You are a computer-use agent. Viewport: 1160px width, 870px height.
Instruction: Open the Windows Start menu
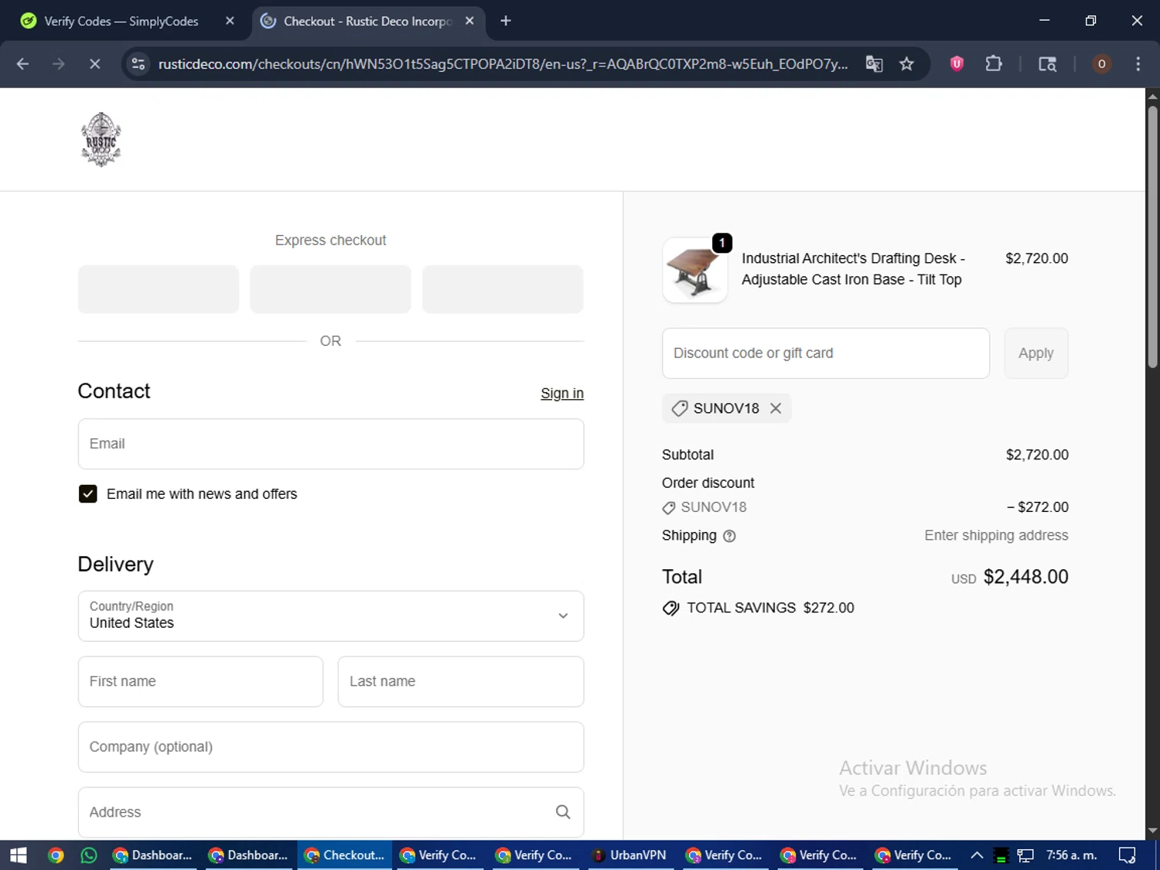pos(19,855)
